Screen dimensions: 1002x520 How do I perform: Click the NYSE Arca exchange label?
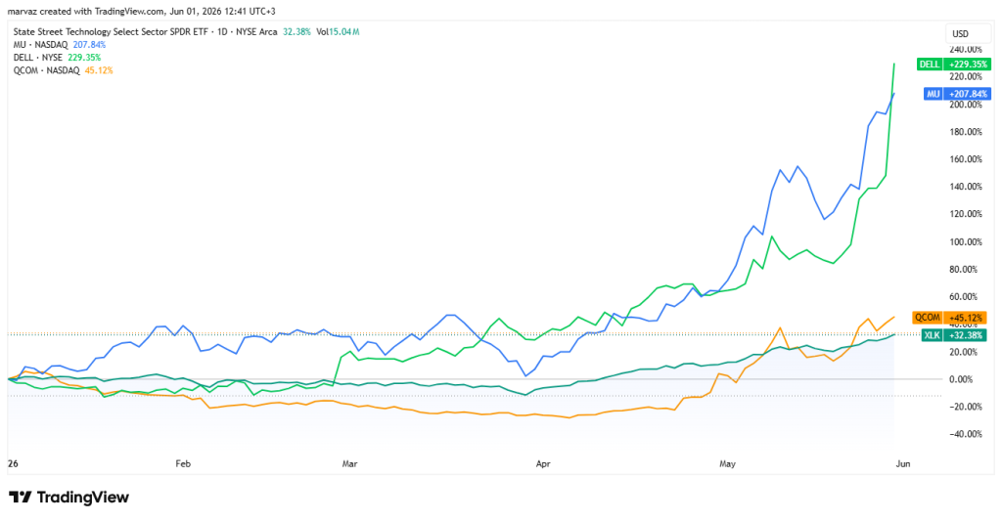click(256, 31)
